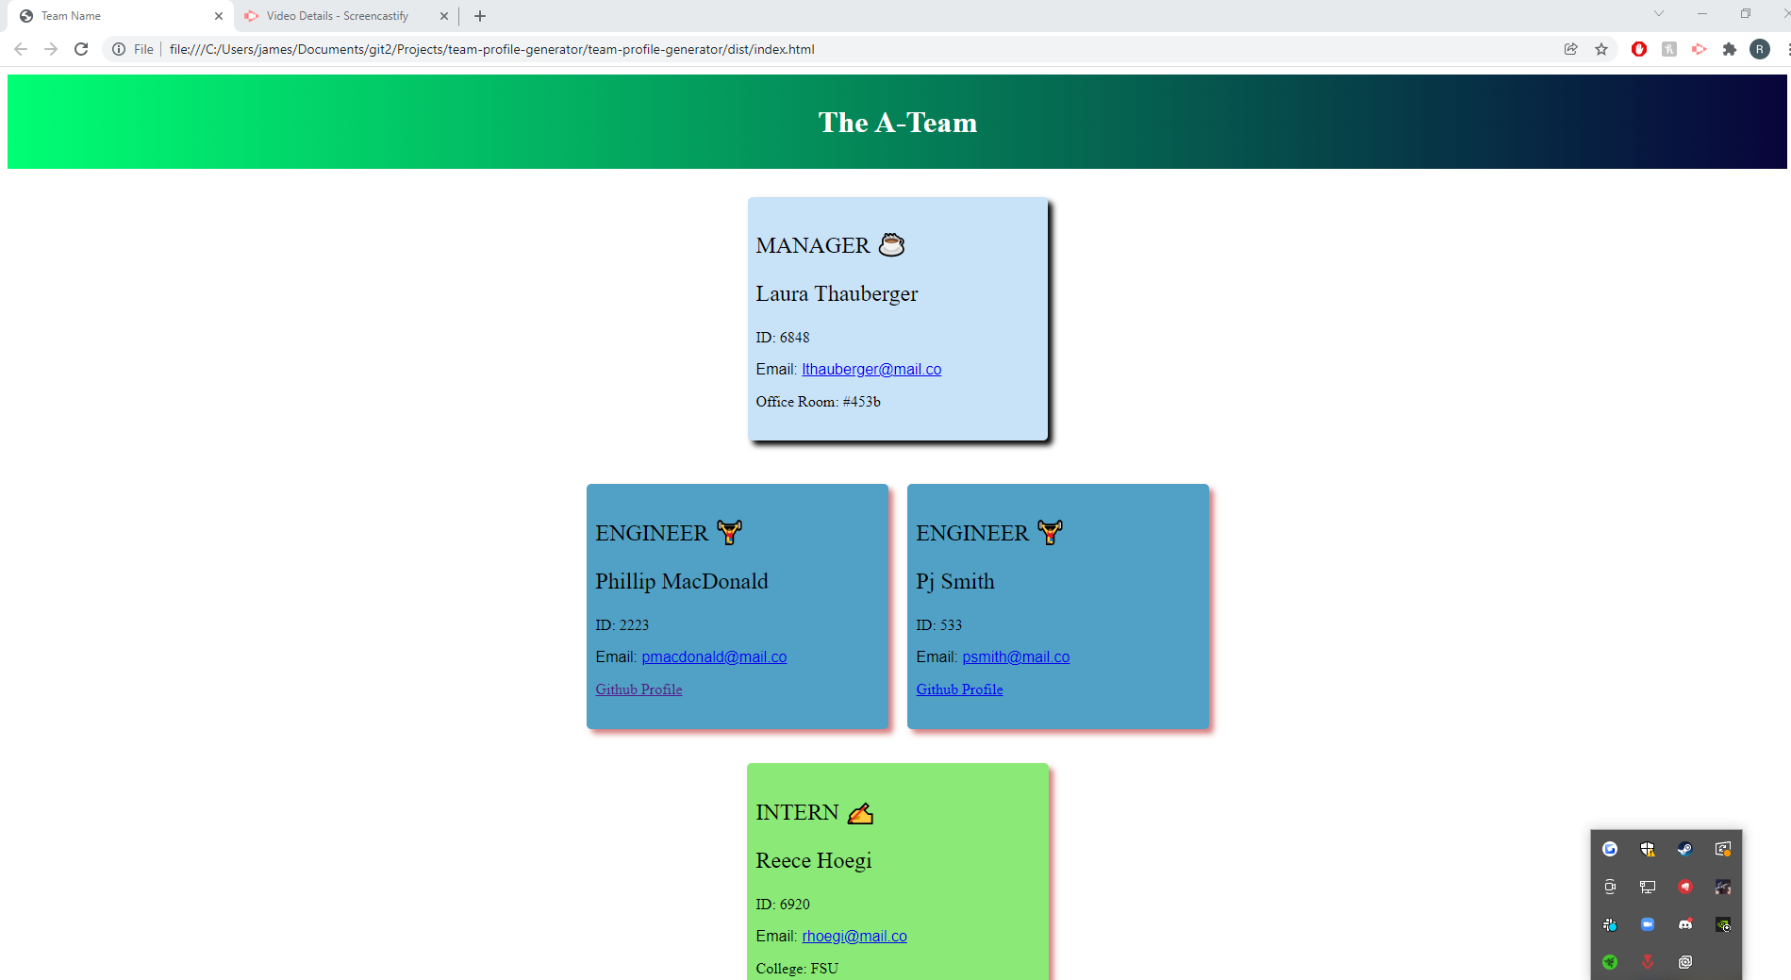Image resolution: width=1791 pixels, height=980 pixels.
Task: Open the rhoegi@mail.co email link
Action: click(x=854, y=936)
